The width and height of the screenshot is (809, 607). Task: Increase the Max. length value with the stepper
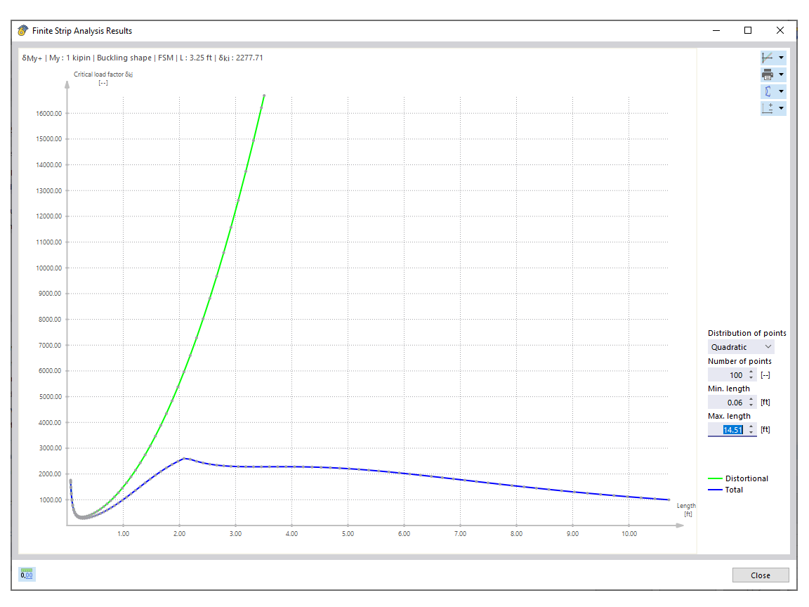(x=751, y=426)
